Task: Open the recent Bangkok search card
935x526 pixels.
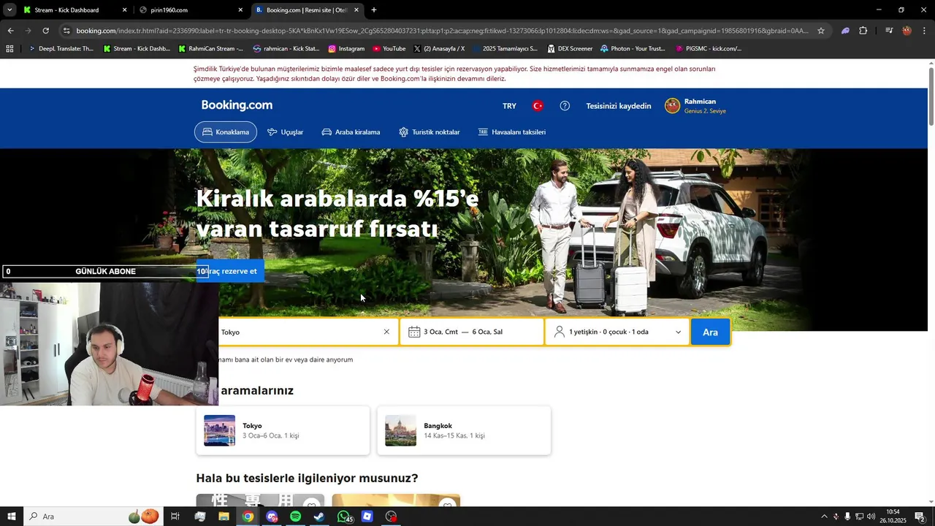Action: tap(464, 430)
